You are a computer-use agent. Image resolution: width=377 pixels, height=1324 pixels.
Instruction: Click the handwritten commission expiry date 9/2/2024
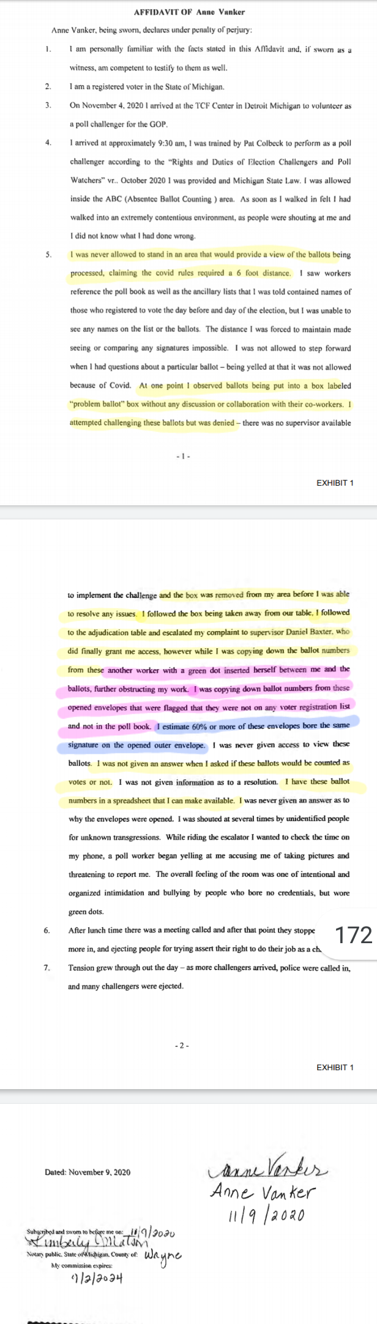(x=97, y=1279)
